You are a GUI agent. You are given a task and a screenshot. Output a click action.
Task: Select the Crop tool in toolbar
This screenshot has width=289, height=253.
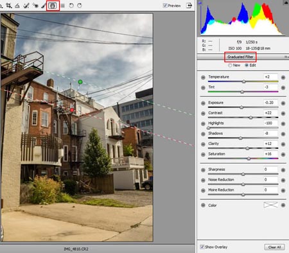point(9,6)
